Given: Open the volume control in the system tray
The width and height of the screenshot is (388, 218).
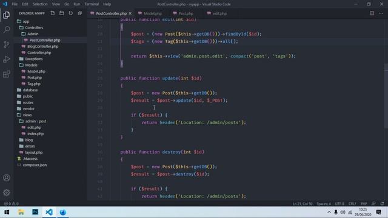Looking at the screenshot, I should coord(343,212).
